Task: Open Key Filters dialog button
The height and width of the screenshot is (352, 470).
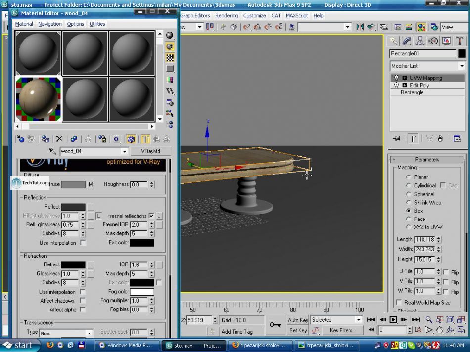Action: (343, 330)
